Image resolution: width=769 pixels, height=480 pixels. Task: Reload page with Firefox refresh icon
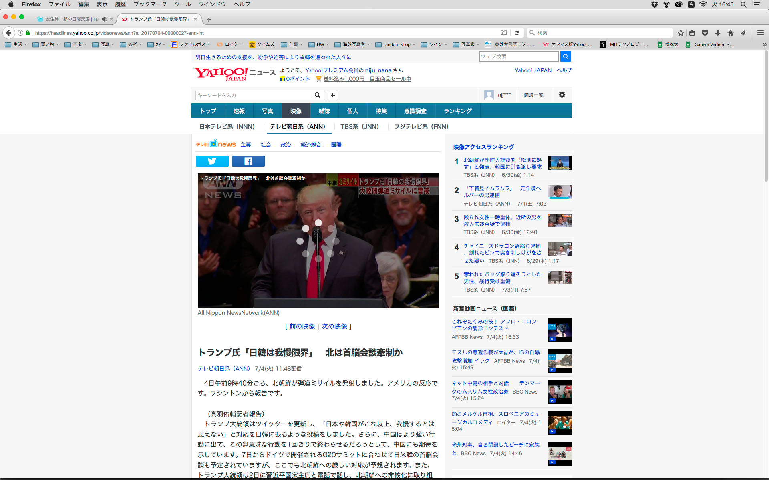[517, 33]
